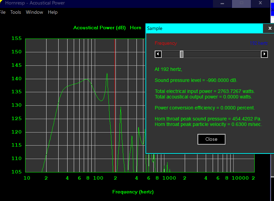Click 'Horn throat peak particle velocity' line
Viewport: 274px width, 201px height.
click(x=208, y=124)
